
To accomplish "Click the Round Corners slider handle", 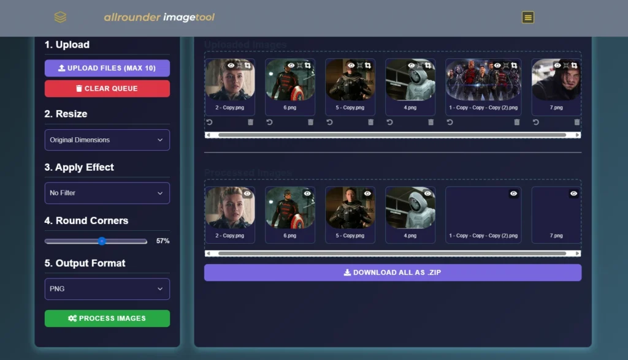I will (x=102, y=241).
